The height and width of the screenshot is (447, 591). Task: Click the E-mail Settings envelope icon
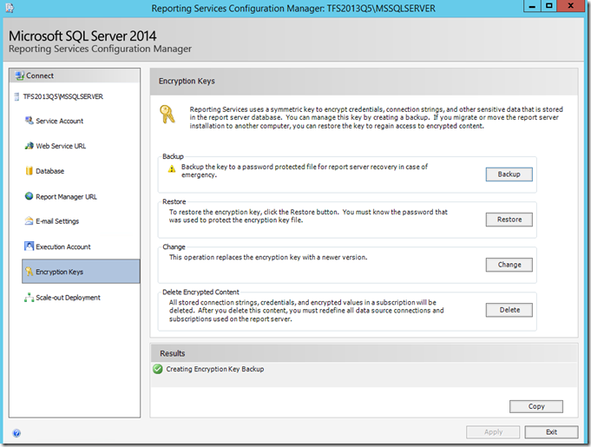[x=29, y=221]
